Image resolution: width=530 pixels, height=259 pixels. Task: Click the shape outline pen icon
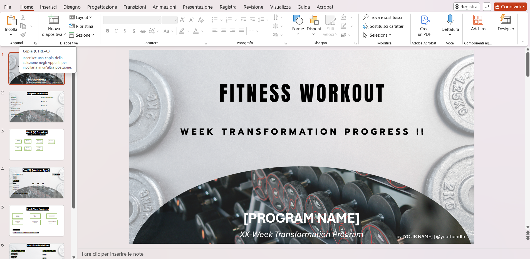(x=344, y=26)
